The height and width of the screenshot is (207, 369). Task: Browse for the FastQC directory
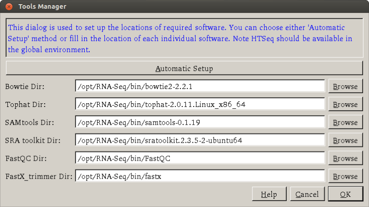click(345, 158)
